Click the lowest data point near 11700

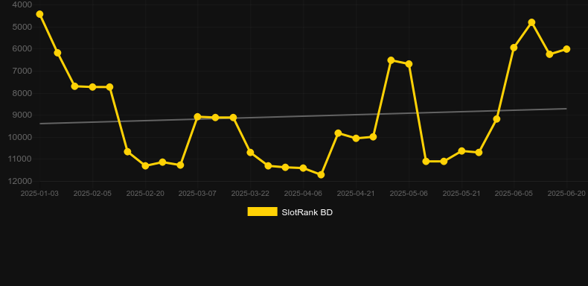[x=321, y=175]
